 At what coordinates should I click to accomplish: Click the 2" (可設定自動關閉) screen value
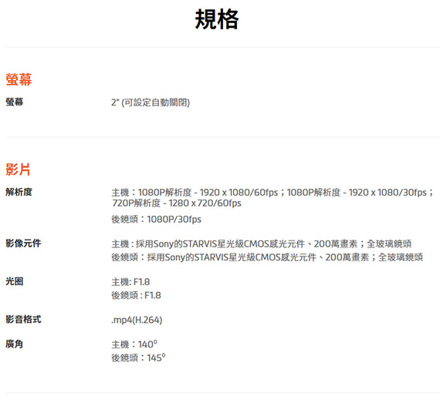(x=151, y=102)
